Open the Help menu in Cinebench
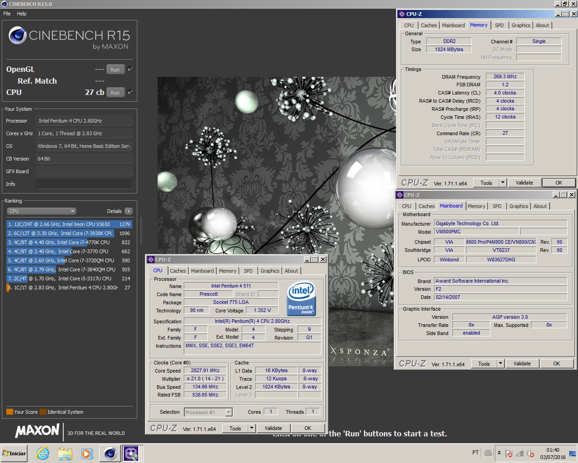Screen dimensions: 578x463 (x=22, y=14)
